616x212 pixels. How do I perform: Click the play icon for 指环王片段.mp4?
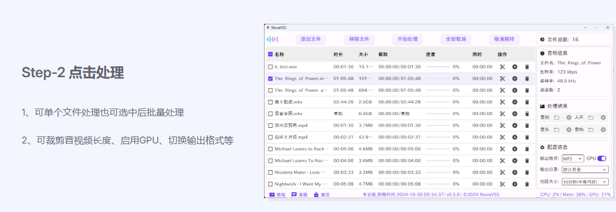[515, 137]
